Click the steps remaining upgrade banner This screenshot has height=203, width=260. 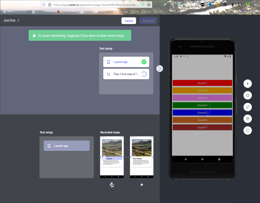pos(80,35)
